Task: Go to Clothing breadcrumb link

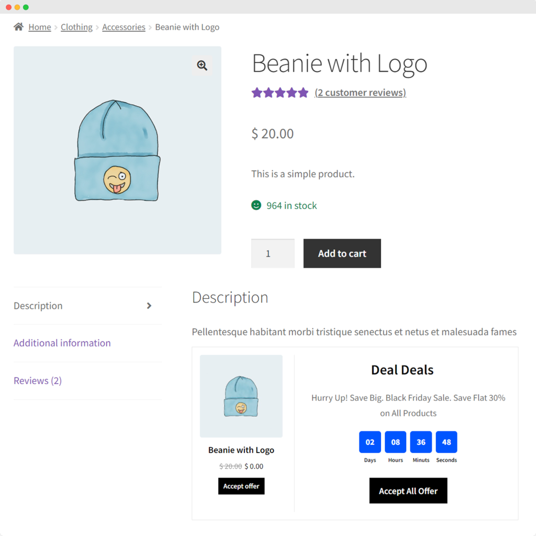Action: click(76, 27)
